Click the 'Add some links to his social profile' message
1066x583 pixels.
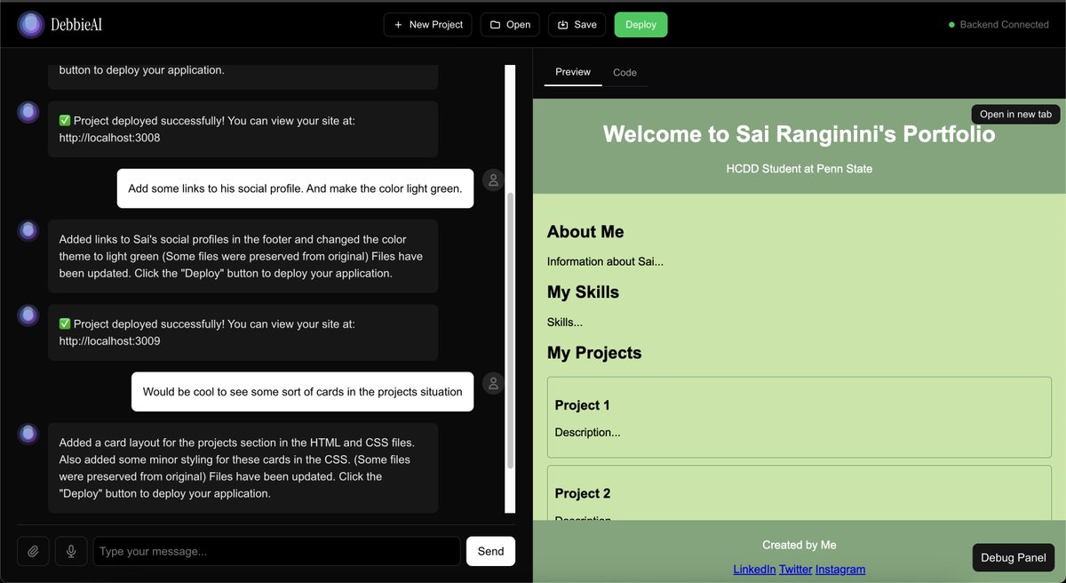[295, 188]
